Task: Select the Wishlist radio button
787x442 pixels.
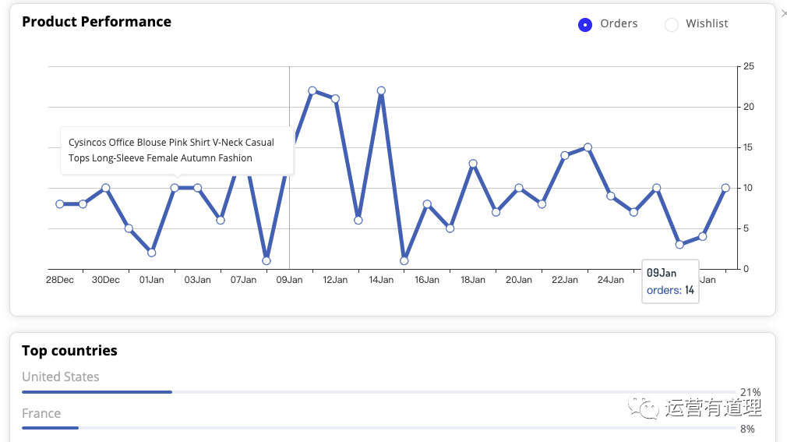Action: pos(671,24)
